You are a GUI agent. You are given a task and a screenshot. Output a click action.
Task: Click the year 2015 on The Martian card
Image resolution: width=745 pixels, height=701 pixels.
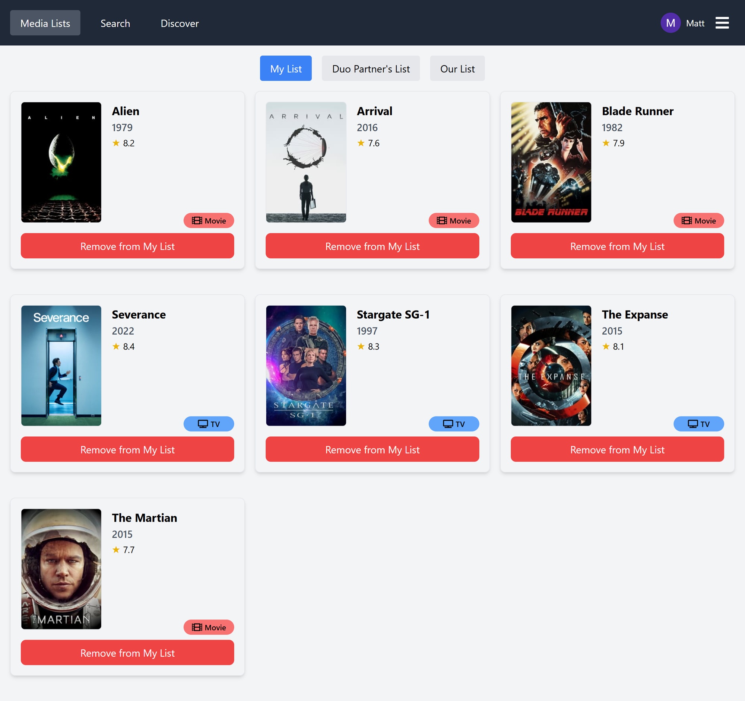122,534
